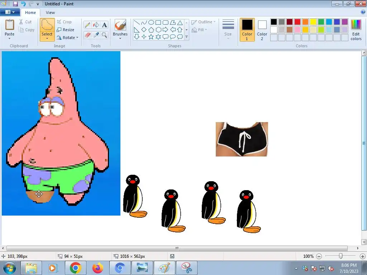Open Snipping Tool from the taskbar
The height and width of the screenshot is (275, 367).
pyautogui.click(x=186, y=268)
